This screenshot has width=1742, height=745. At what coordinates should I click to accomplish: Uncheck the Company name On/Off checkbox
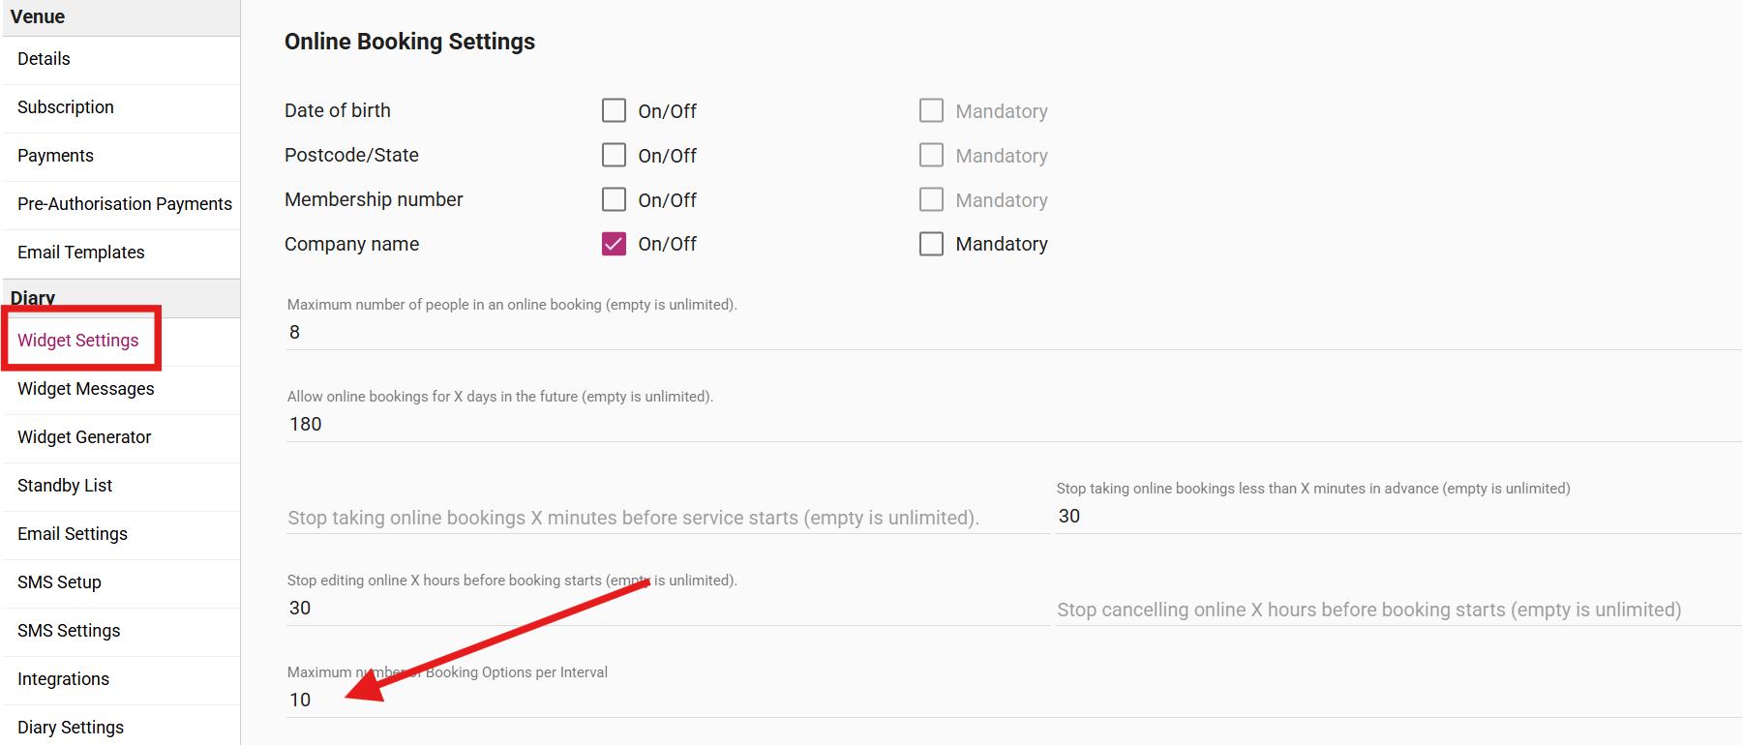pyautogui.click(x=614, y=244)
